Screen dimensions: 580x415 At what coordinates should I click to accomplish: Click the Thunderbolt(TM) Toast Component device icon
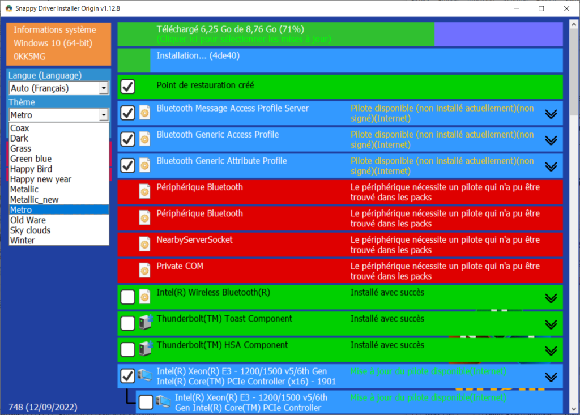pyautogui.click(x=146, y=323)
